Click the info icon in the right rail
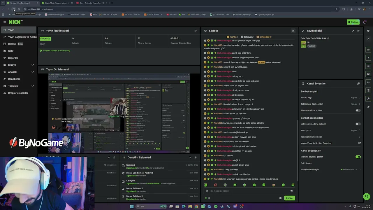Image resolution: width=373 pixels, height=210 pixels. (x=368, y=31)
